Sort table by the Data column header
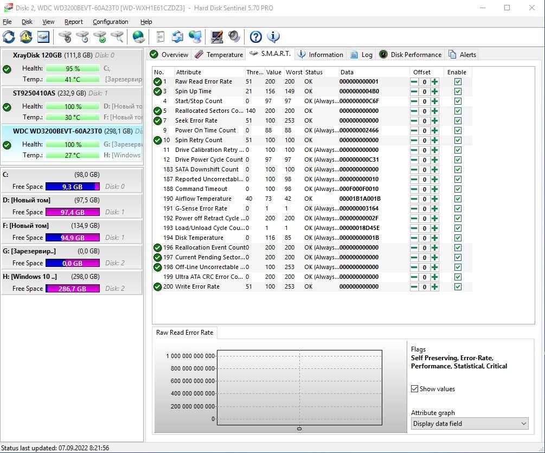The width and height of the screenshot is (545, 453). 374,72
